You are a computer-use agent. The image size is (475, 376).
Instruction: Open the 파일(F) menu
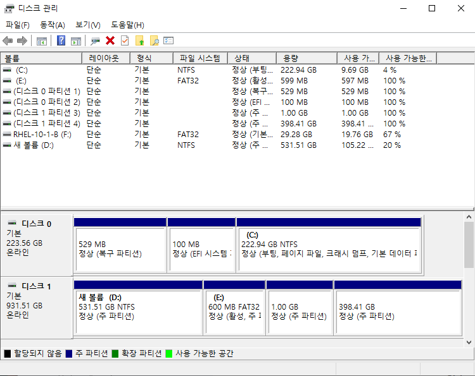coord(18,25)
